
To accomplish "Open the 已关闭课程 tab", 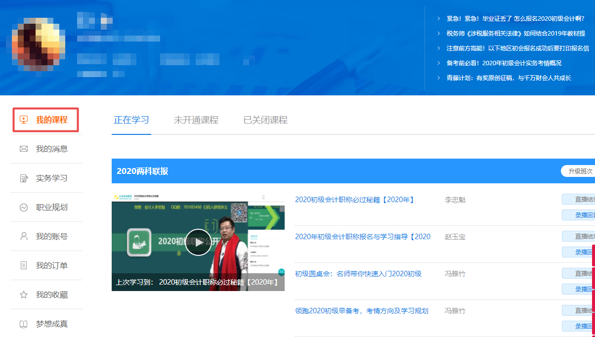I will click(x=265, y=120).
